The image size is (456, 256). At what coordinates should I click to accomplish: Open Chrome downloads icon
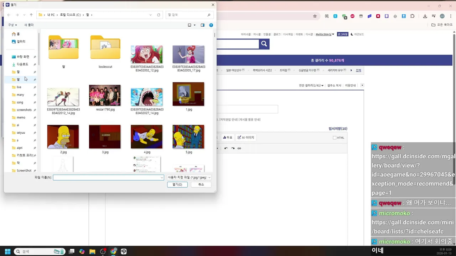point(425,16)
